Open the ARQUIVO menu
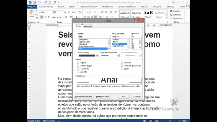The height and width of the screenshot is (122, 217). tap(32, 7)
